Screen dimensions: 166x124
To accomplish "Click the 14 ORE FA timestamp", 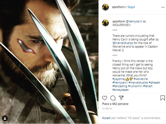I will click(x=107, y=108).
